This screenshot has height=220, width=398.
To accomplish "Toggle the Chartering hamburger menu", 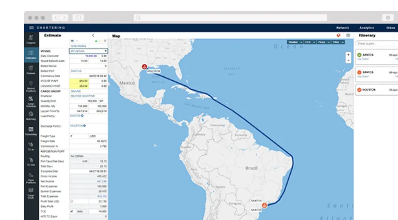I will pos(31,28).
